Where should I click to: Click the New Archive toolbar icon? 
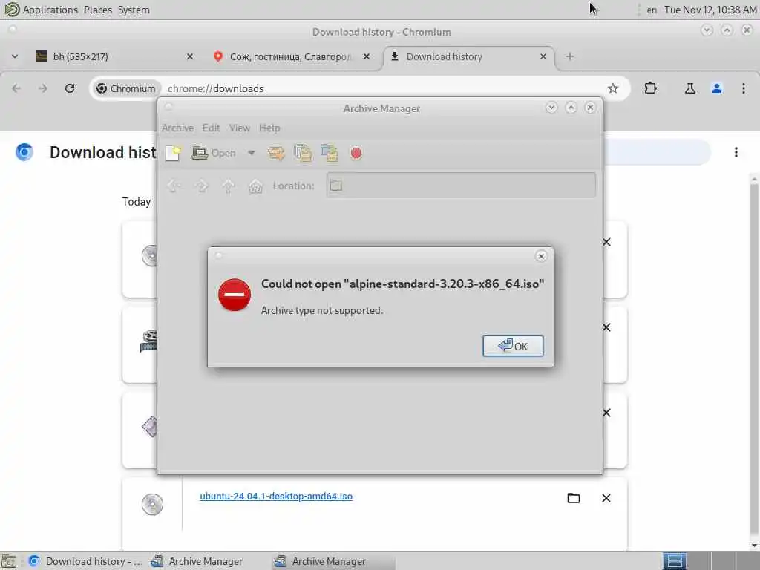(174, 153)
